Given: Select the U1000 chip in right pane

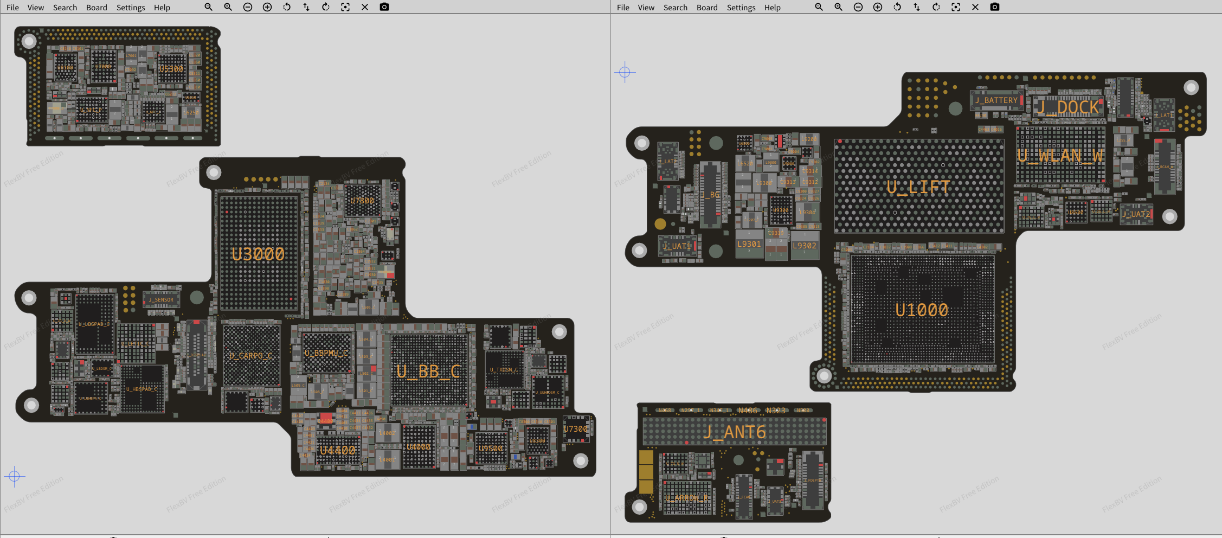Looking at the screenshot, I should [x=922, y=310].
